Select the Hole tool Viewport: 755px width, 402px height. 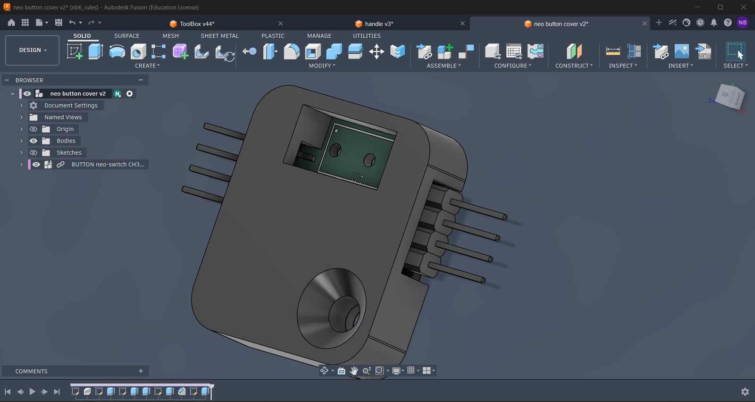click(x=138, y=51)
